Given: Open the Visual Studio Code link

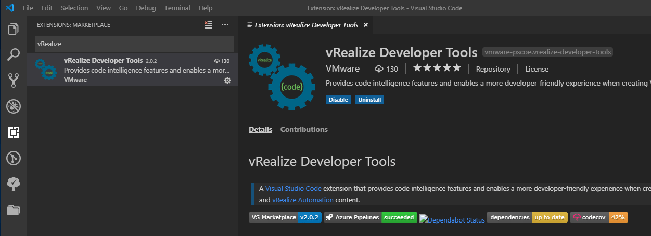Looking at the screenshot, I should (x=293, y=188).
